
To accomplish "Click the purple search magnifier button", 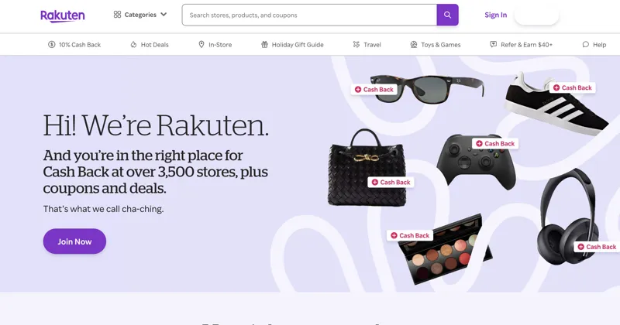I will click(447, 15).
